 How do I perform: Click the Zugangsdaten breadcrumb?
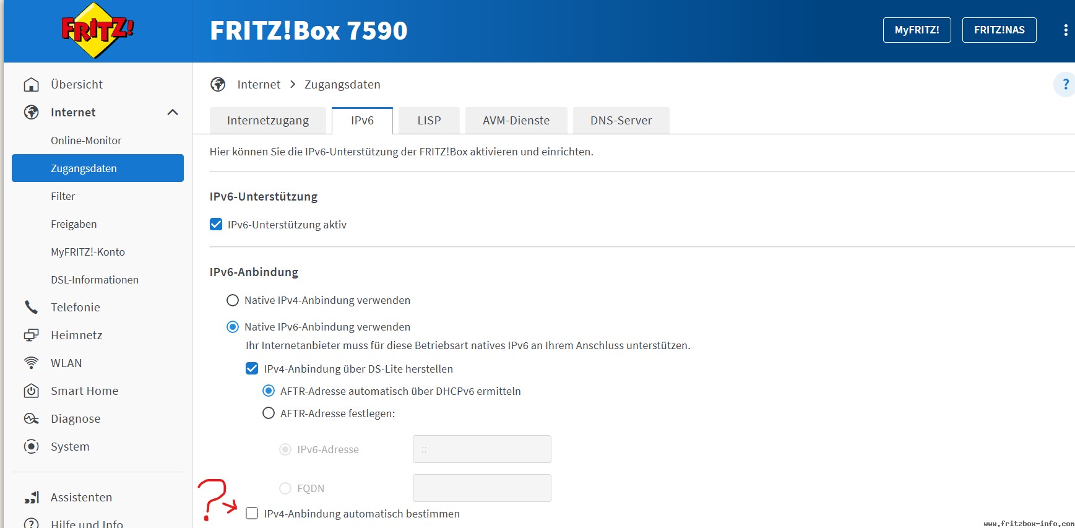[x=342, y=84]
